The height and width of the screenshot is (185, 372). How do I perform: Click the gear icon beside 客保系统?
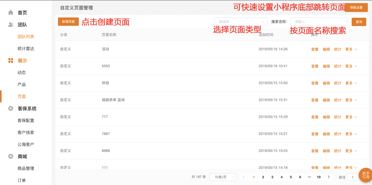(x=11, y=108)
